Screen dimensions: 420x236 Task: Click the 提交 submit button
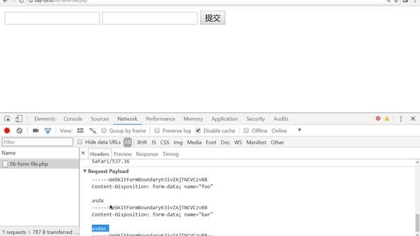[213, 18]
